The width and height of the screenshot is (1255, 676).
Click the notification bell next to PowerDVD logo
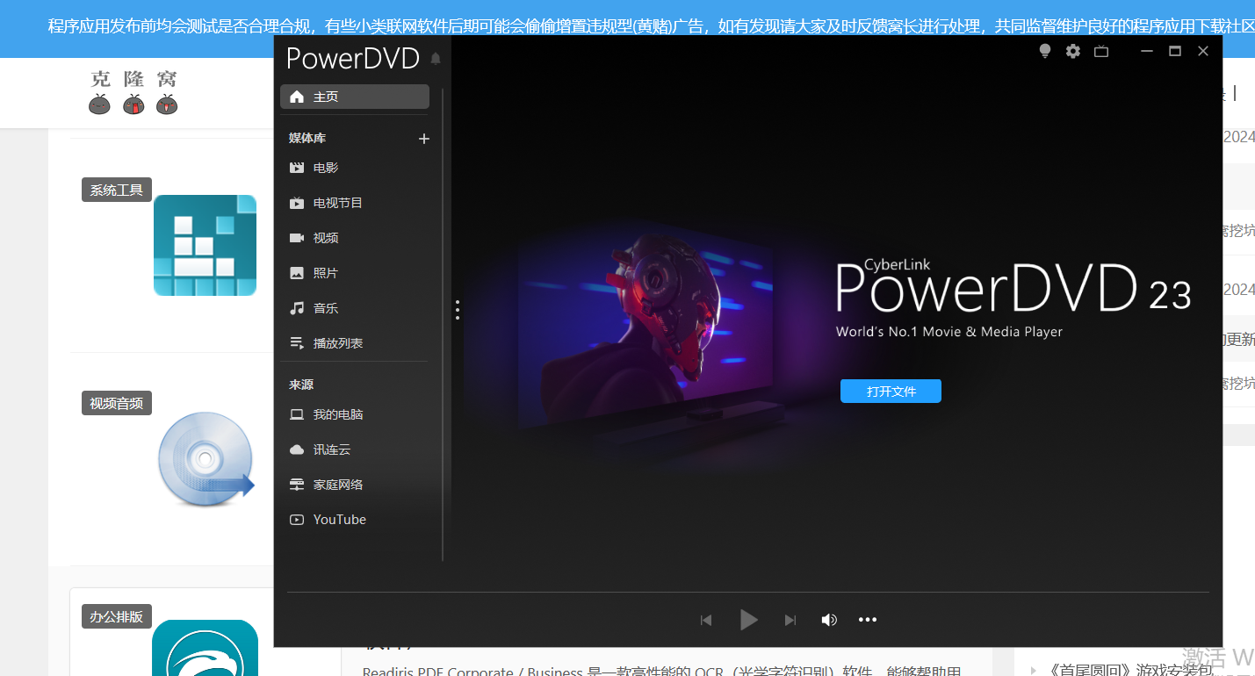436,59
